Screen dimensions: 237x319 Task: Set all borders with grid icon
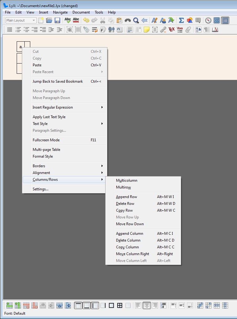120,305
